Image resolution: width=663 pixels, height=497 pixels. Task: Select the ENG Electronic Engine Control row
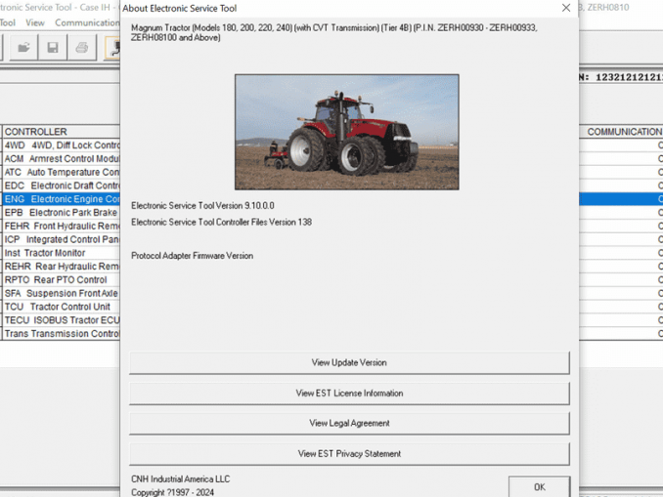62,199
